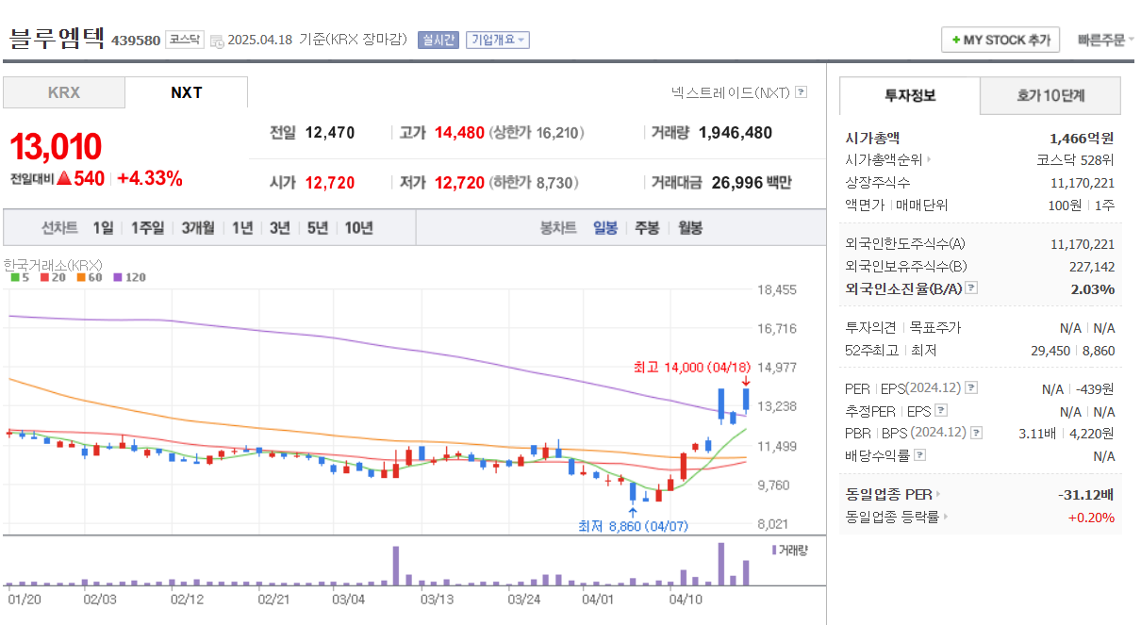Click 52주최고 최저 value 29,450 | 8,860
Image resolution: width=1141 pixels, height=625 pixels.
tap(1074, 351)
